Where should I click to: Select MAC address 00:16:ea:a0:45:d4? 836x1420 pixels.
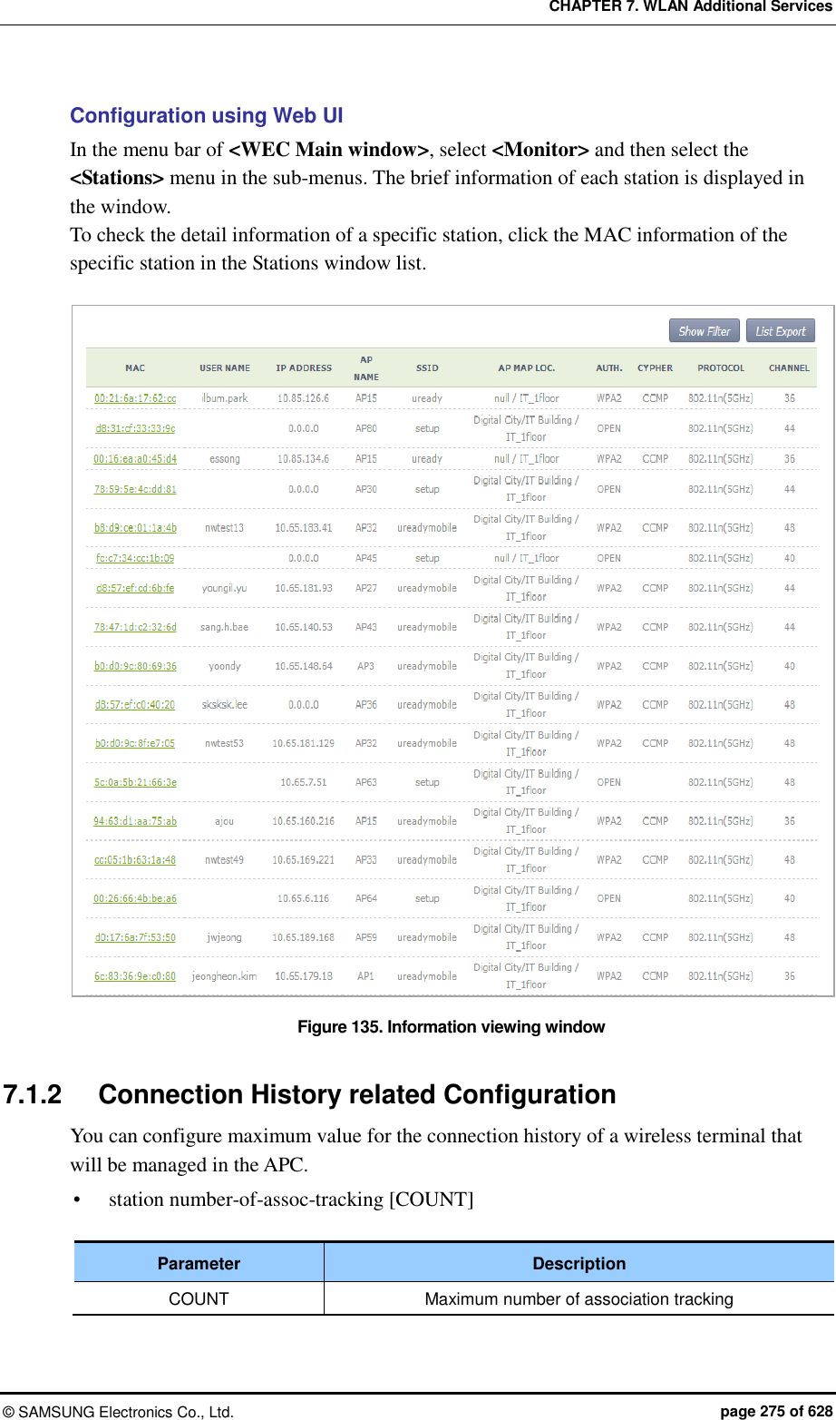(135, 459)
